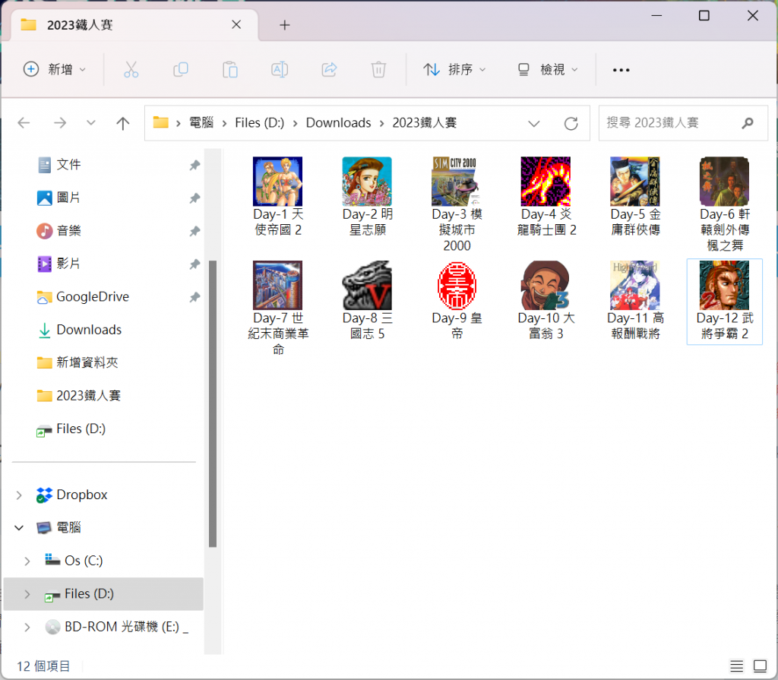
Task: Expand the Files (D:) drive node
Action: click(27, 593)
